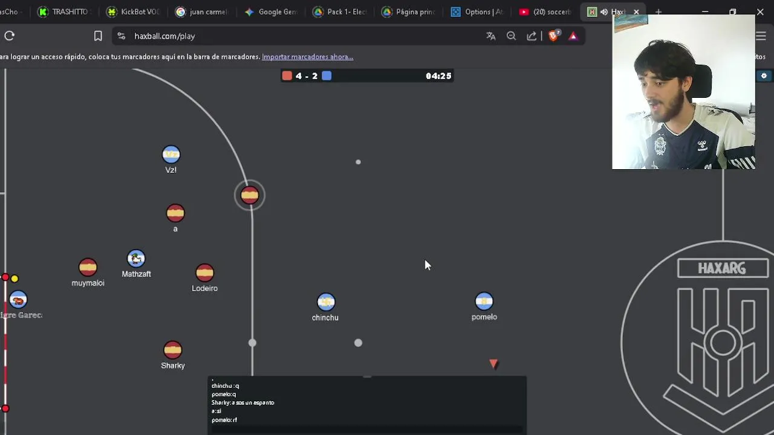774x435 pixels.
Task: Open site settings icon in address bar
Action: coord(122,36)
